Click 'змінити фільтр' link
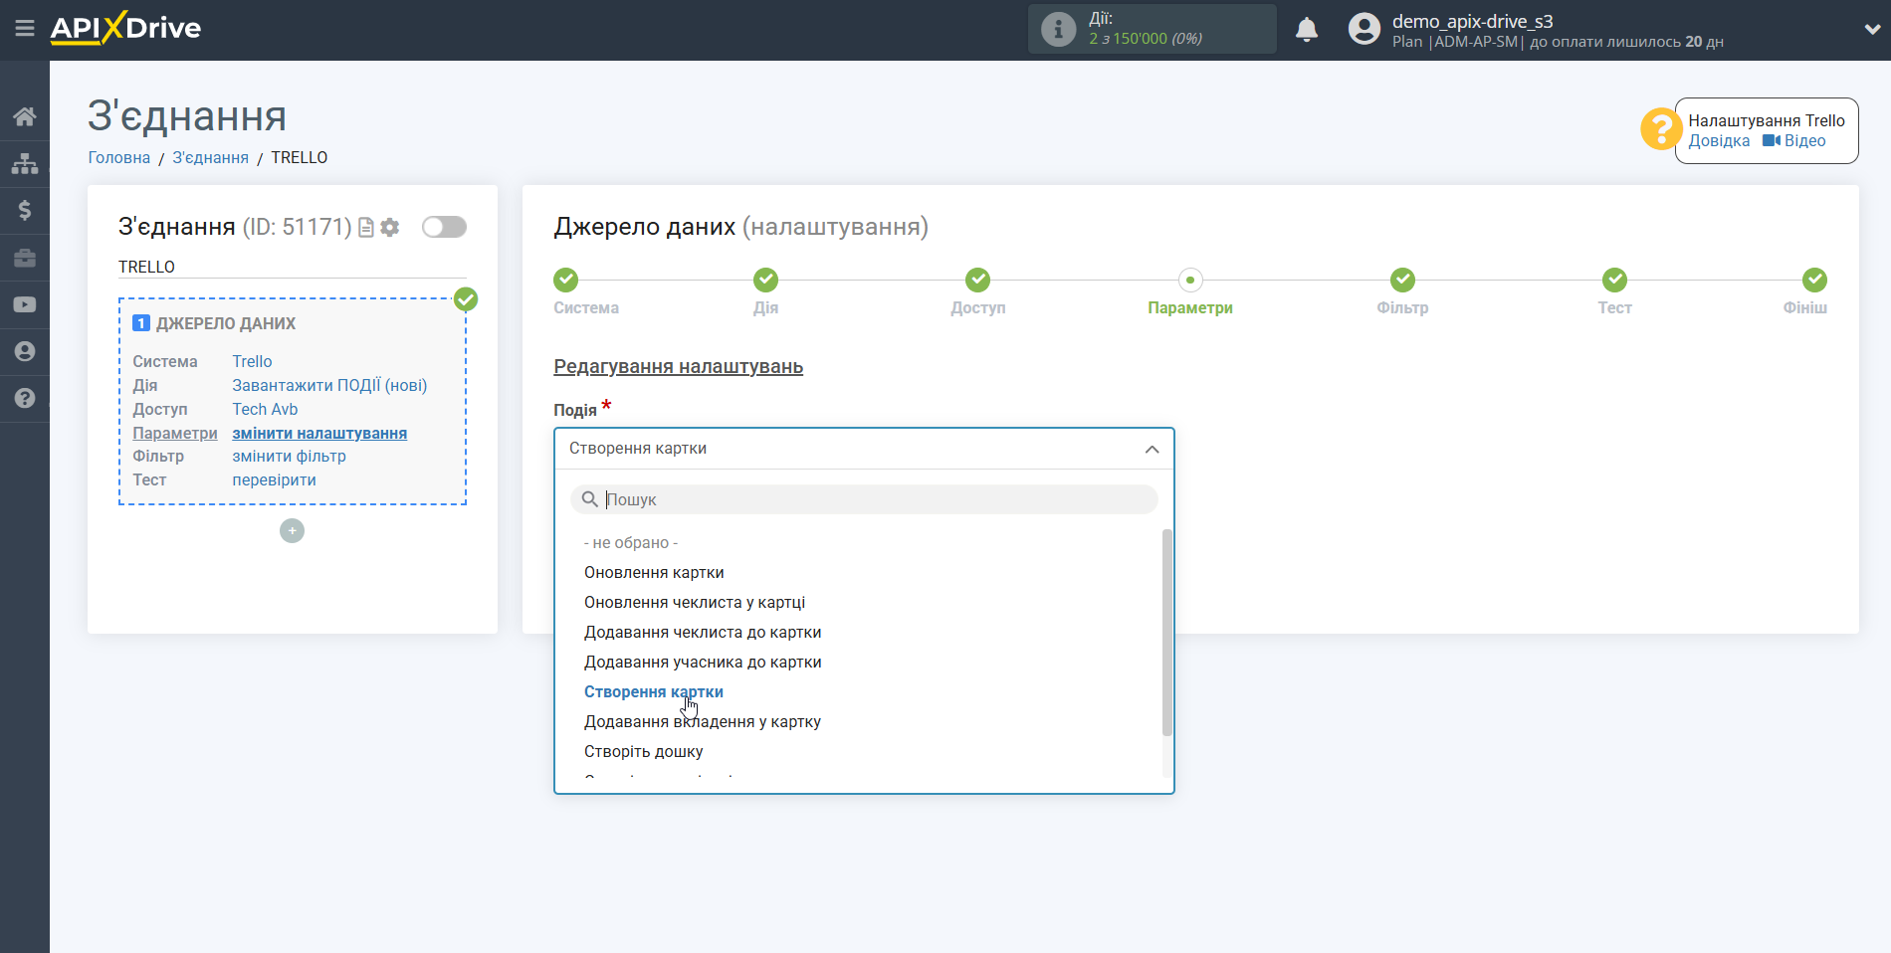 click(x=289, y=457)
